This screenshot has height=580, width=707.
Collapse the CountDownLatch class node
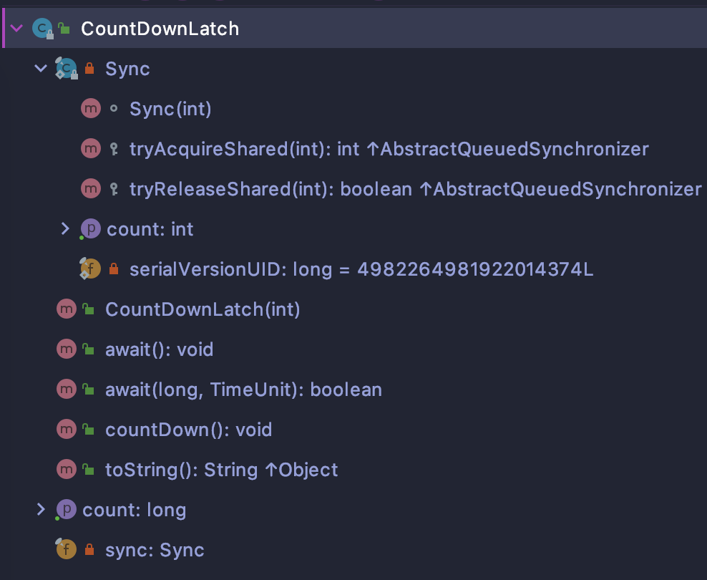click(16, 29)
